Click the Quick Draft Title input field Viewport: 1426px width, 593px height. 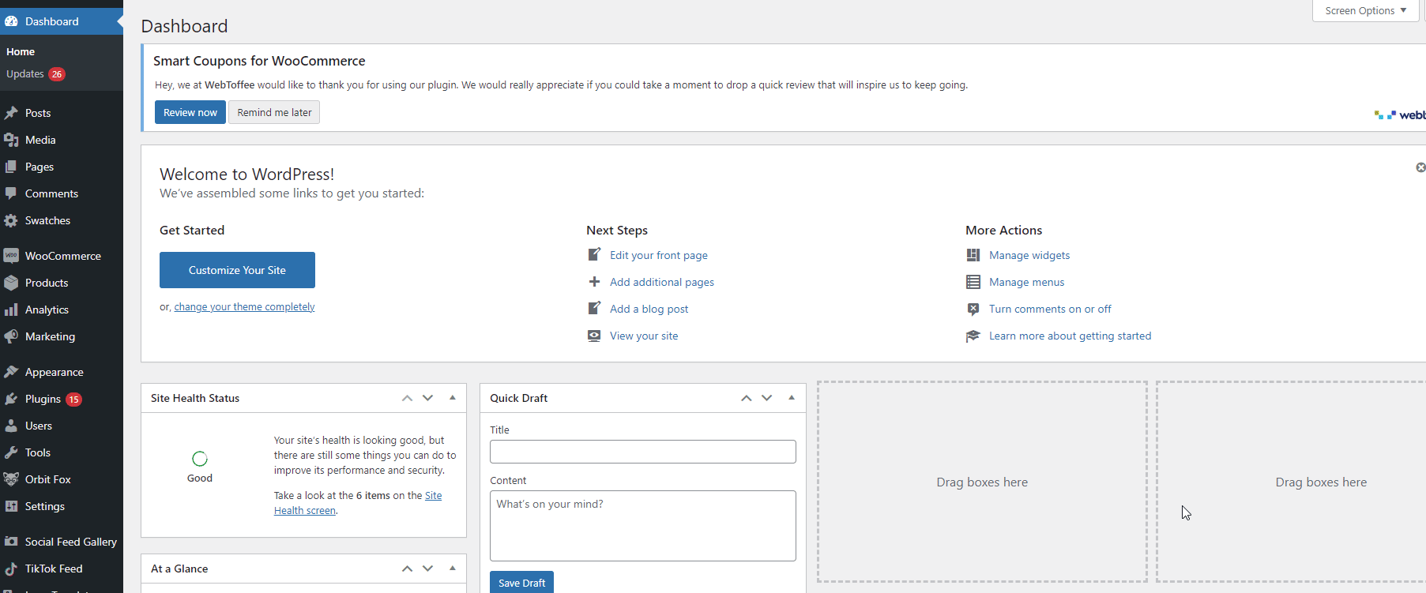click(643, 452)
